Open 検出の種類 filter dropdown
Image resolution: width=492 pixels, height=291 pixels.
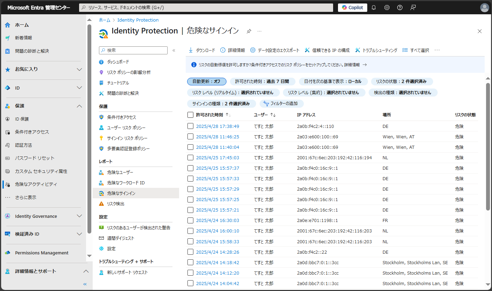[x=403, y=92]
